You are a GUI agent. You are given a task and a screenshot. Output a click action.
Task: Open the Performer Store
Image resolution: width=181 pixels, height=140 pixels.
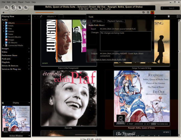click(x=9, y=55)
